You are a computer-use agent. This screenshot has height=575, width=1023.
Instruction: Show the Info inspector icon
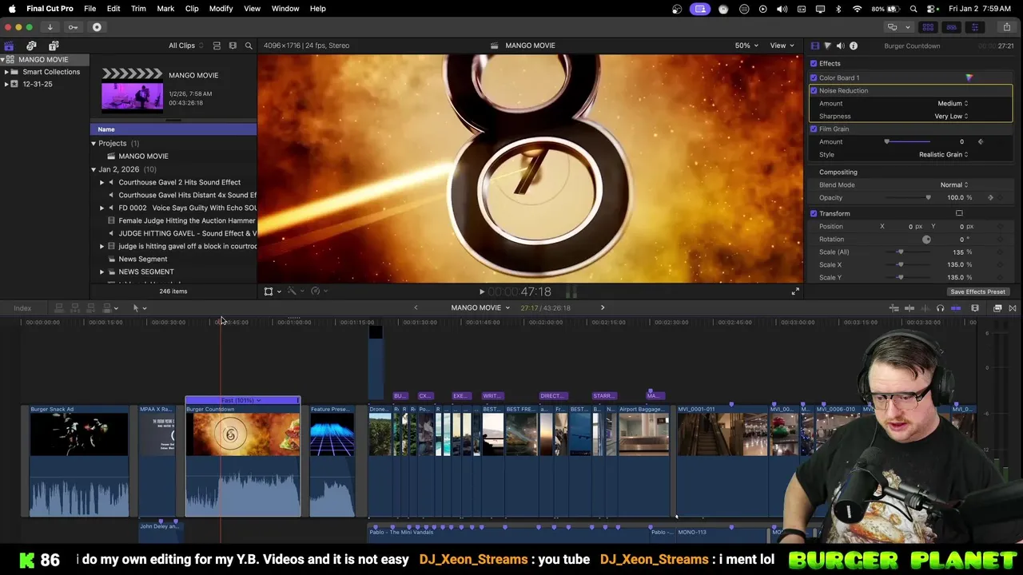tap(854, 46)
